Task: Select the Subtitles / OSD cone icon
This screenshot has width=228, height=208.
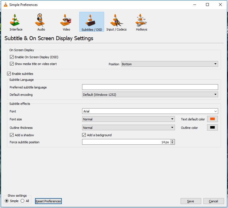Action: coord(91,20)
